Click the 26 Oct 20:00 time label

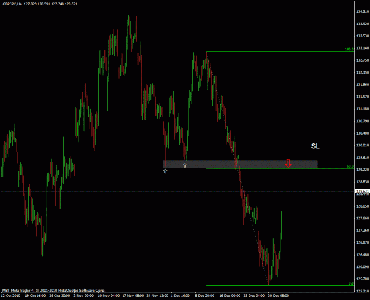[59, 296]
